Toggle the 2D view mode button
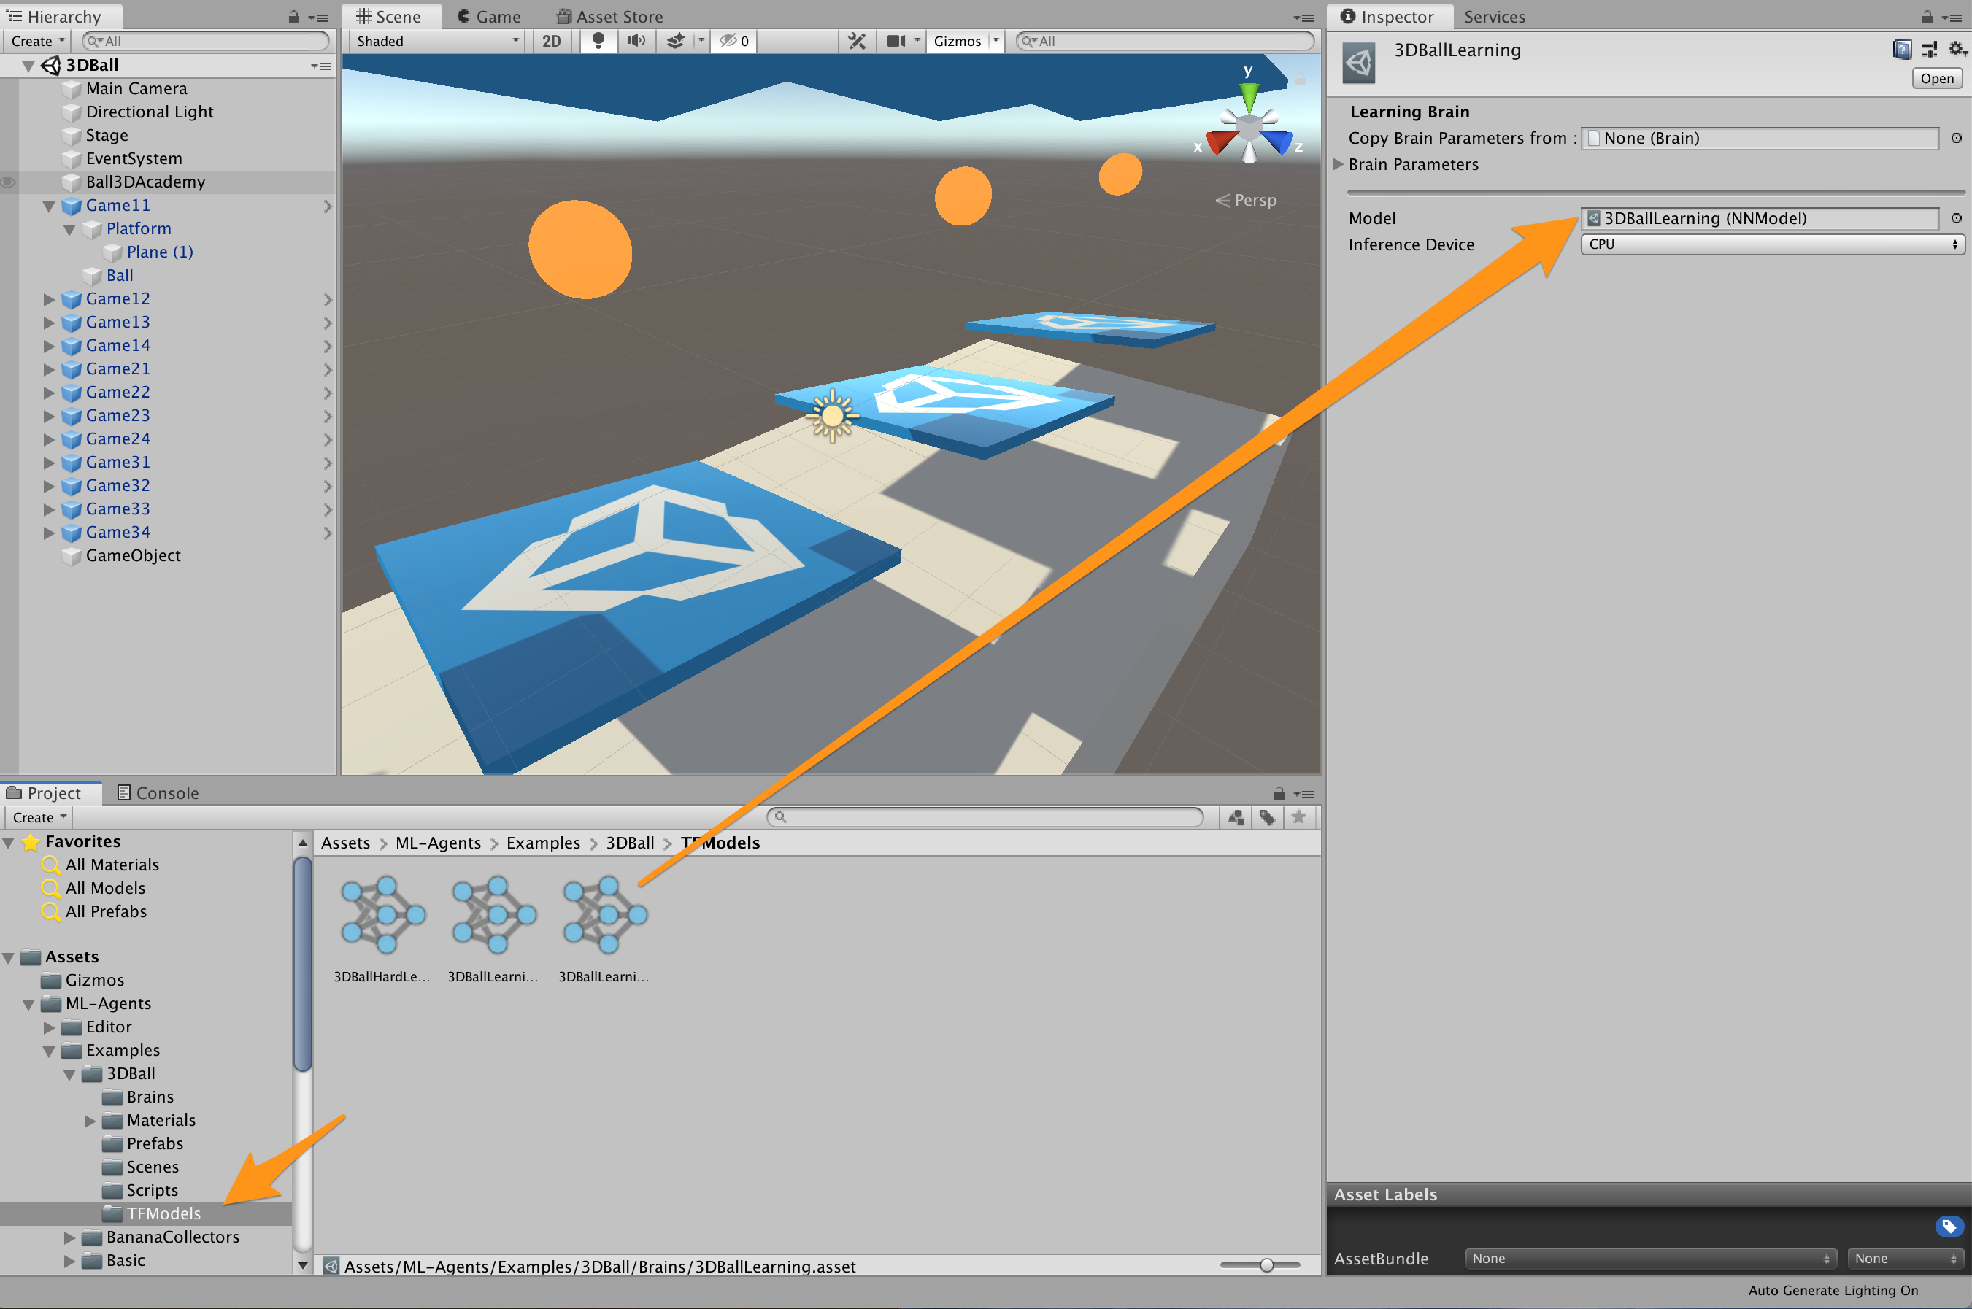The width and height of the screenshot is (1972, 1309). coord(551,40)
